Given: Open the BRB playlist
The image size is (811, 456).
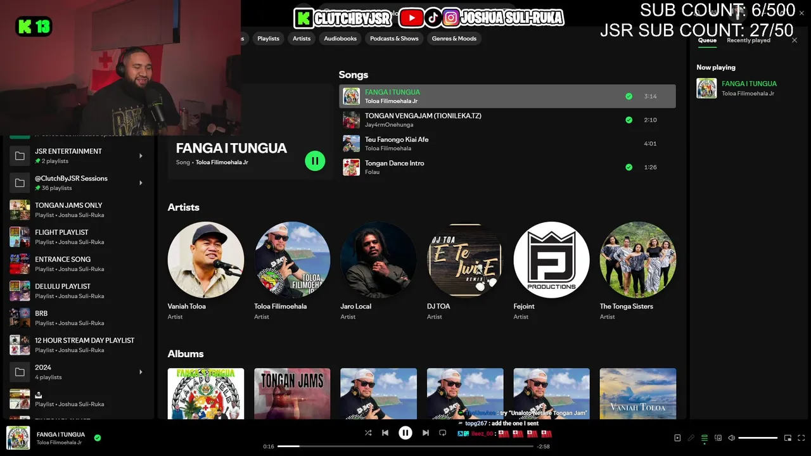Looking at the screenshot, I should tap(77, 318).
